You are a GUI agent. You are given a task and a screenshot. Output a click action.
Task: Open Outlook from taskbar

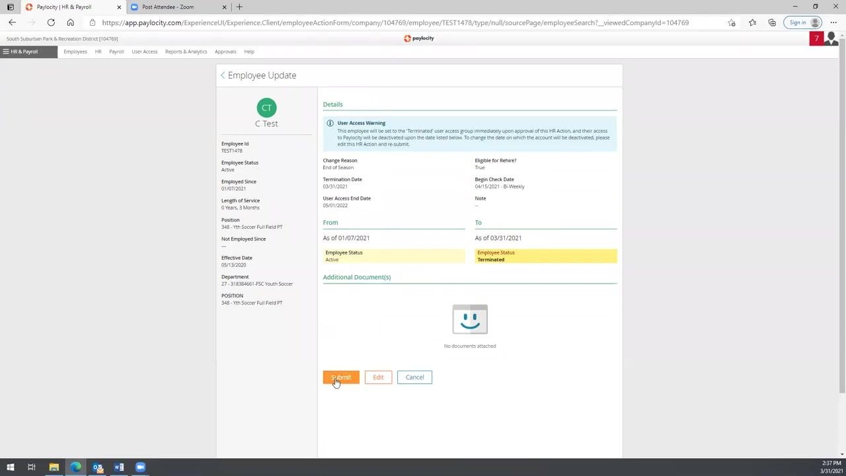click(x=98, y=467)
